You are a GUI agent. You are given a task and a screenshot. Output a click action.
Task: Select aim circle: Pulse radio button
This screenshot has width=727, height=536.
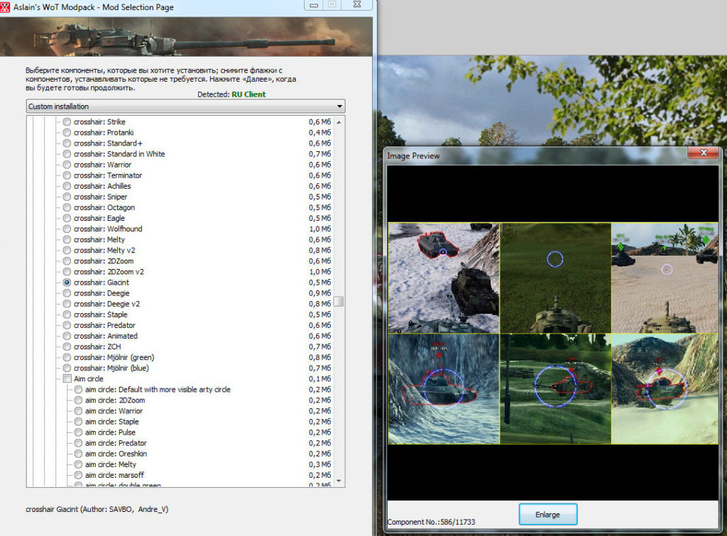pos(78,432)
